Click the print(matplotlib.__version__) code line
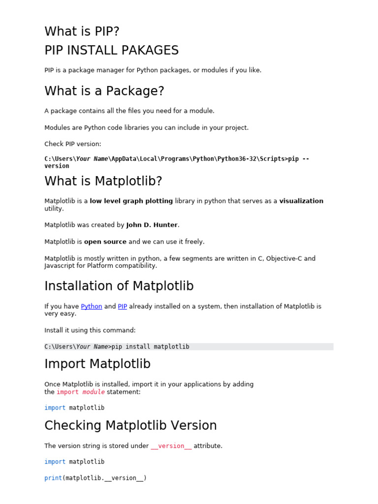This screenshot has height=504, width=378. click(95, 478)
